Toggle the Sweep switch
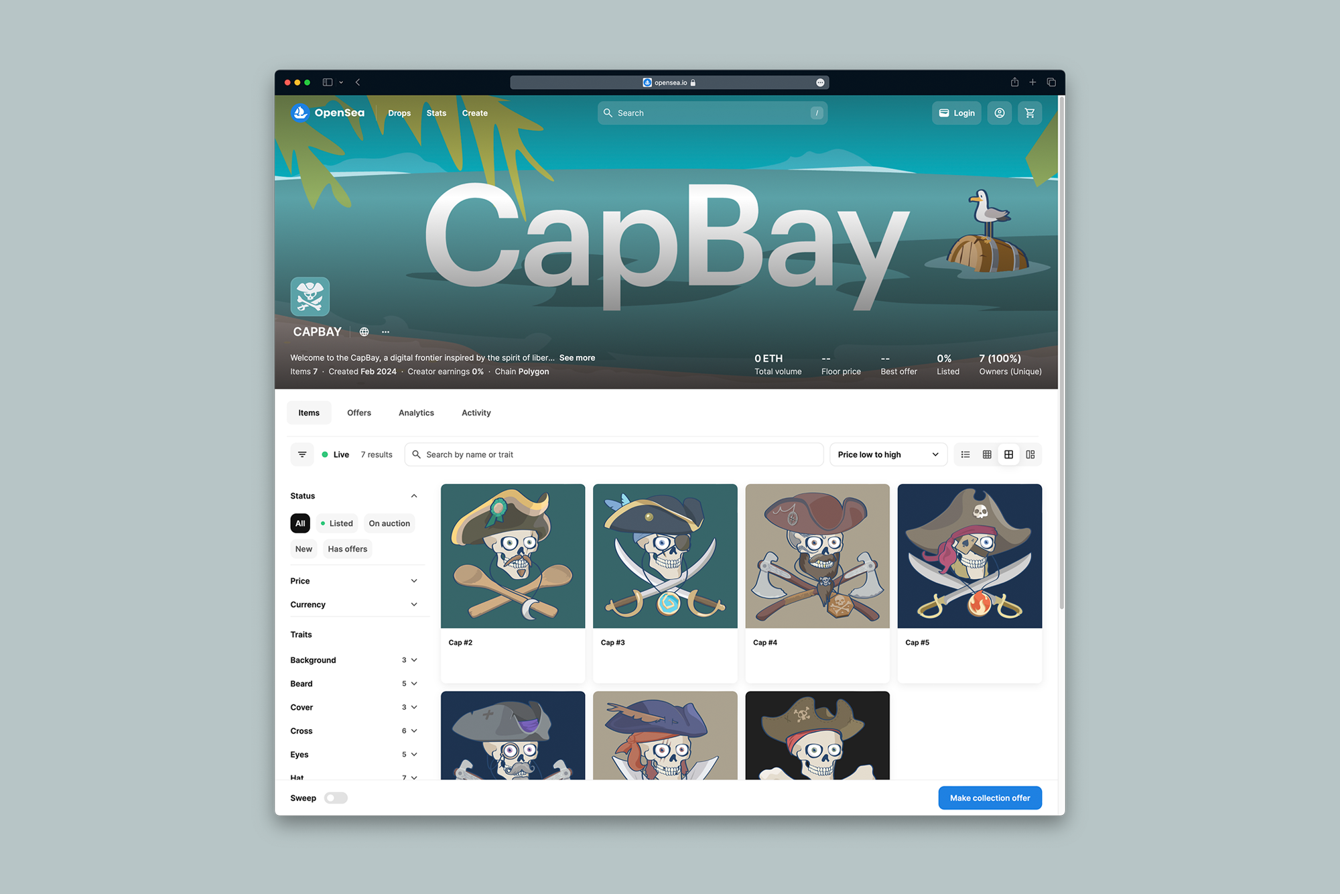 point(337,798)
